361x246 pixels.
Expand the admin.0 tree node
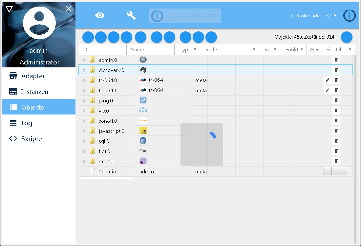click(x=84, y=60)
